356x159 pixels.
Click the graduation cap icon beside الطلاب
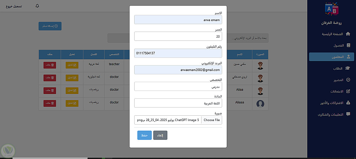348,68
